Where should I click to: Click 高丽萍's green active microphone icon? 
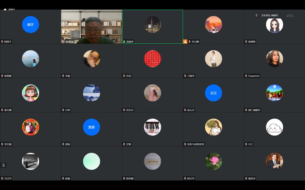pyautogui.click(x=124, y=42)
